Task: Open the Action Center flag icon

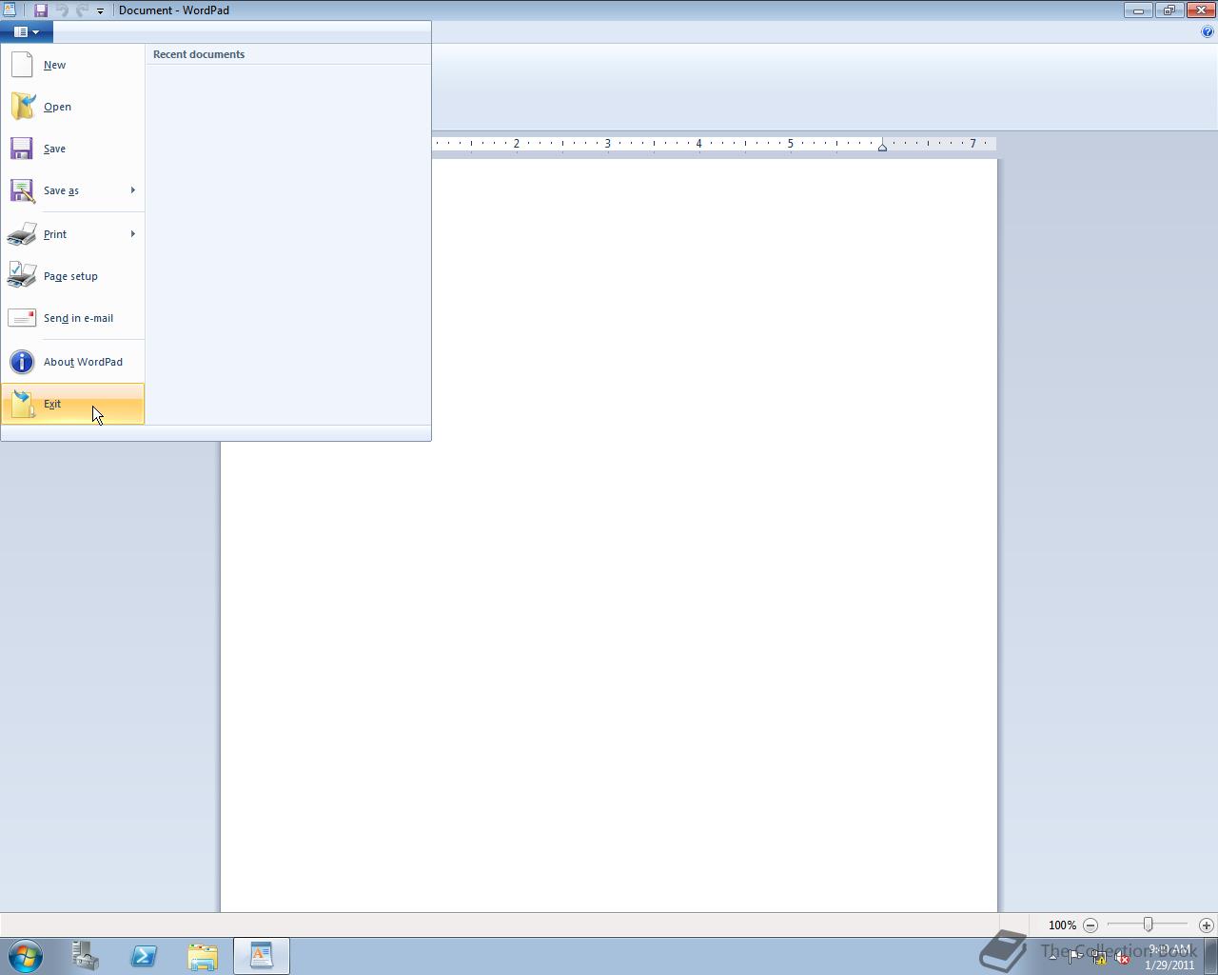Action: (1075, 958)
